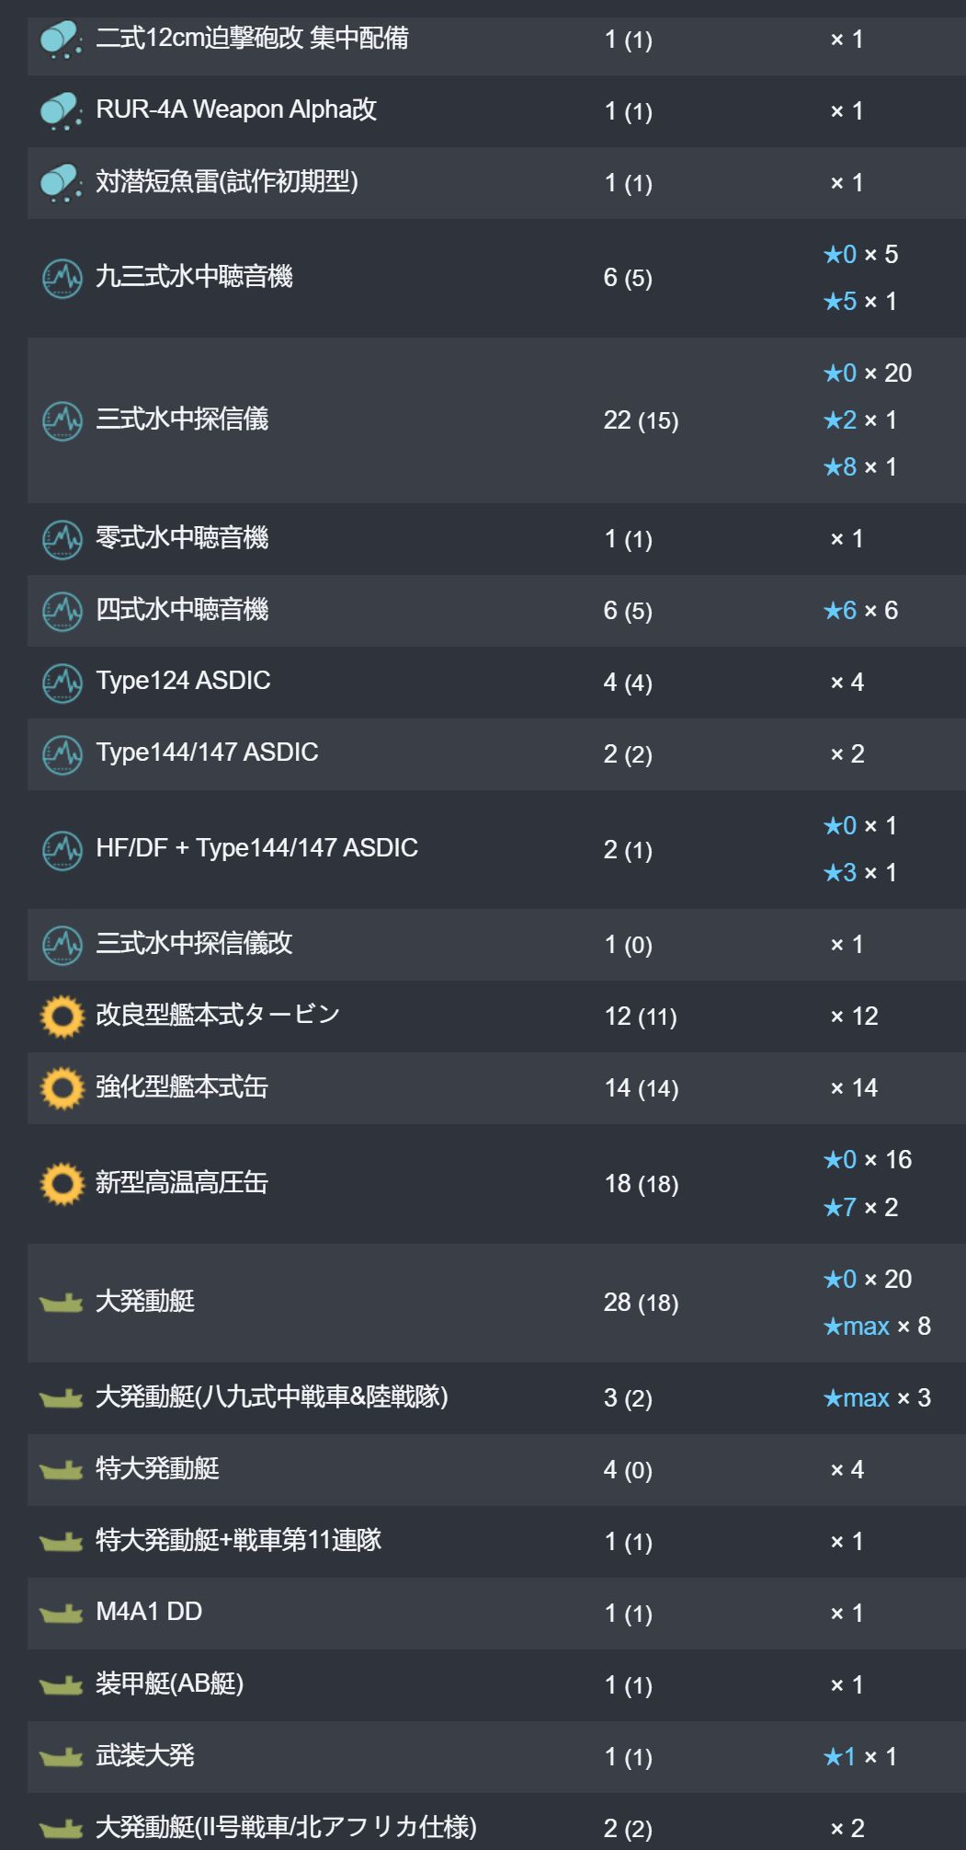Select the 三式水中探信儀 equipment name

(182, 419)
